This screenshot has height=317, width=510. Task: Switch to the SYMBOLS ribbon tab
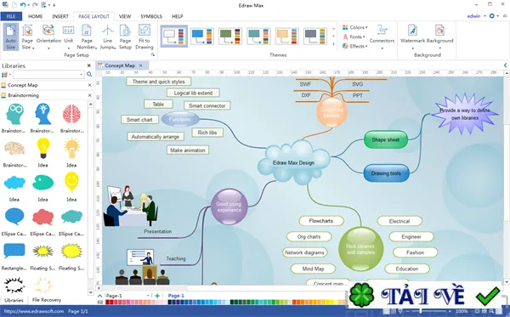(x=151, y=16)
